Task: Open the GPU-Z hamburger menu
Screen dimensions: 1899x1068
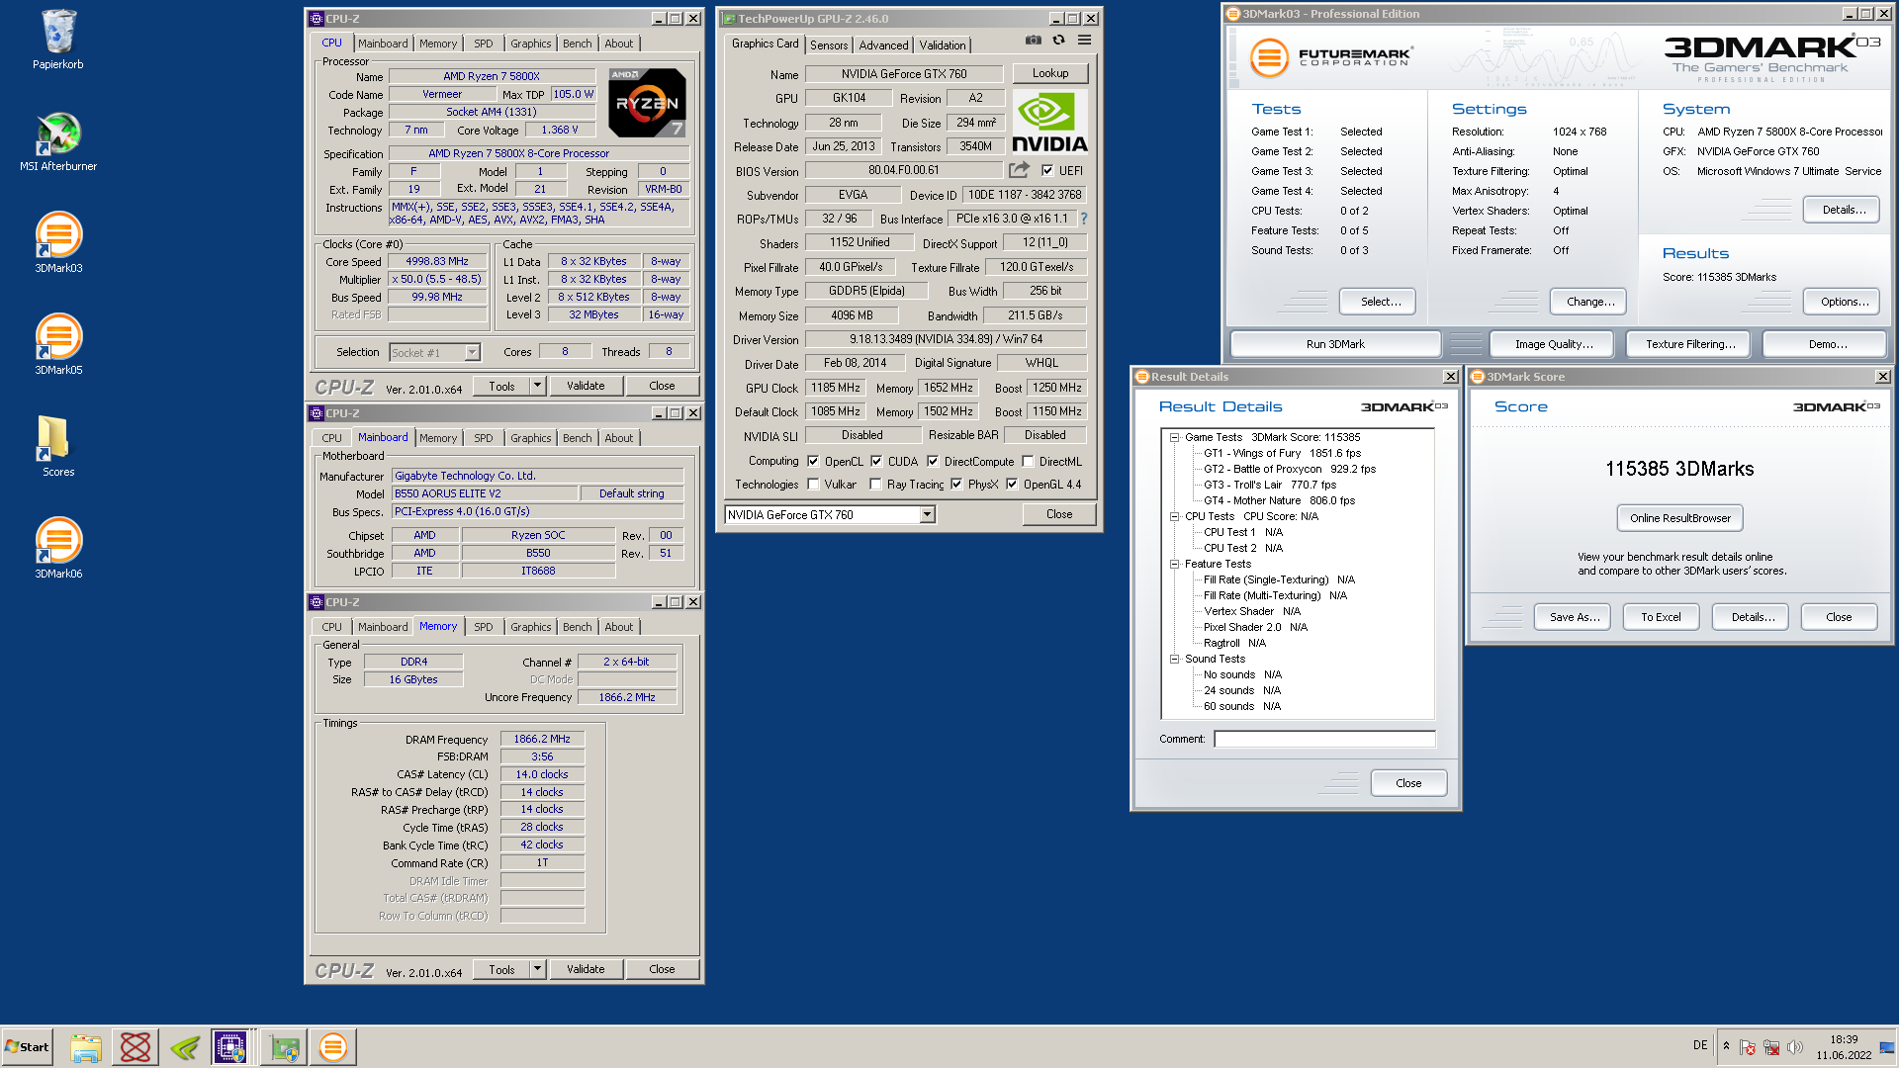Action: pos(1084,41)
